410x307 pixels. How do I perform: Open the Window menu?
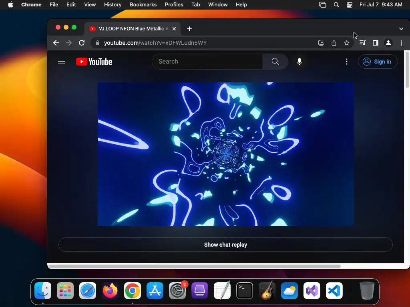218,5
